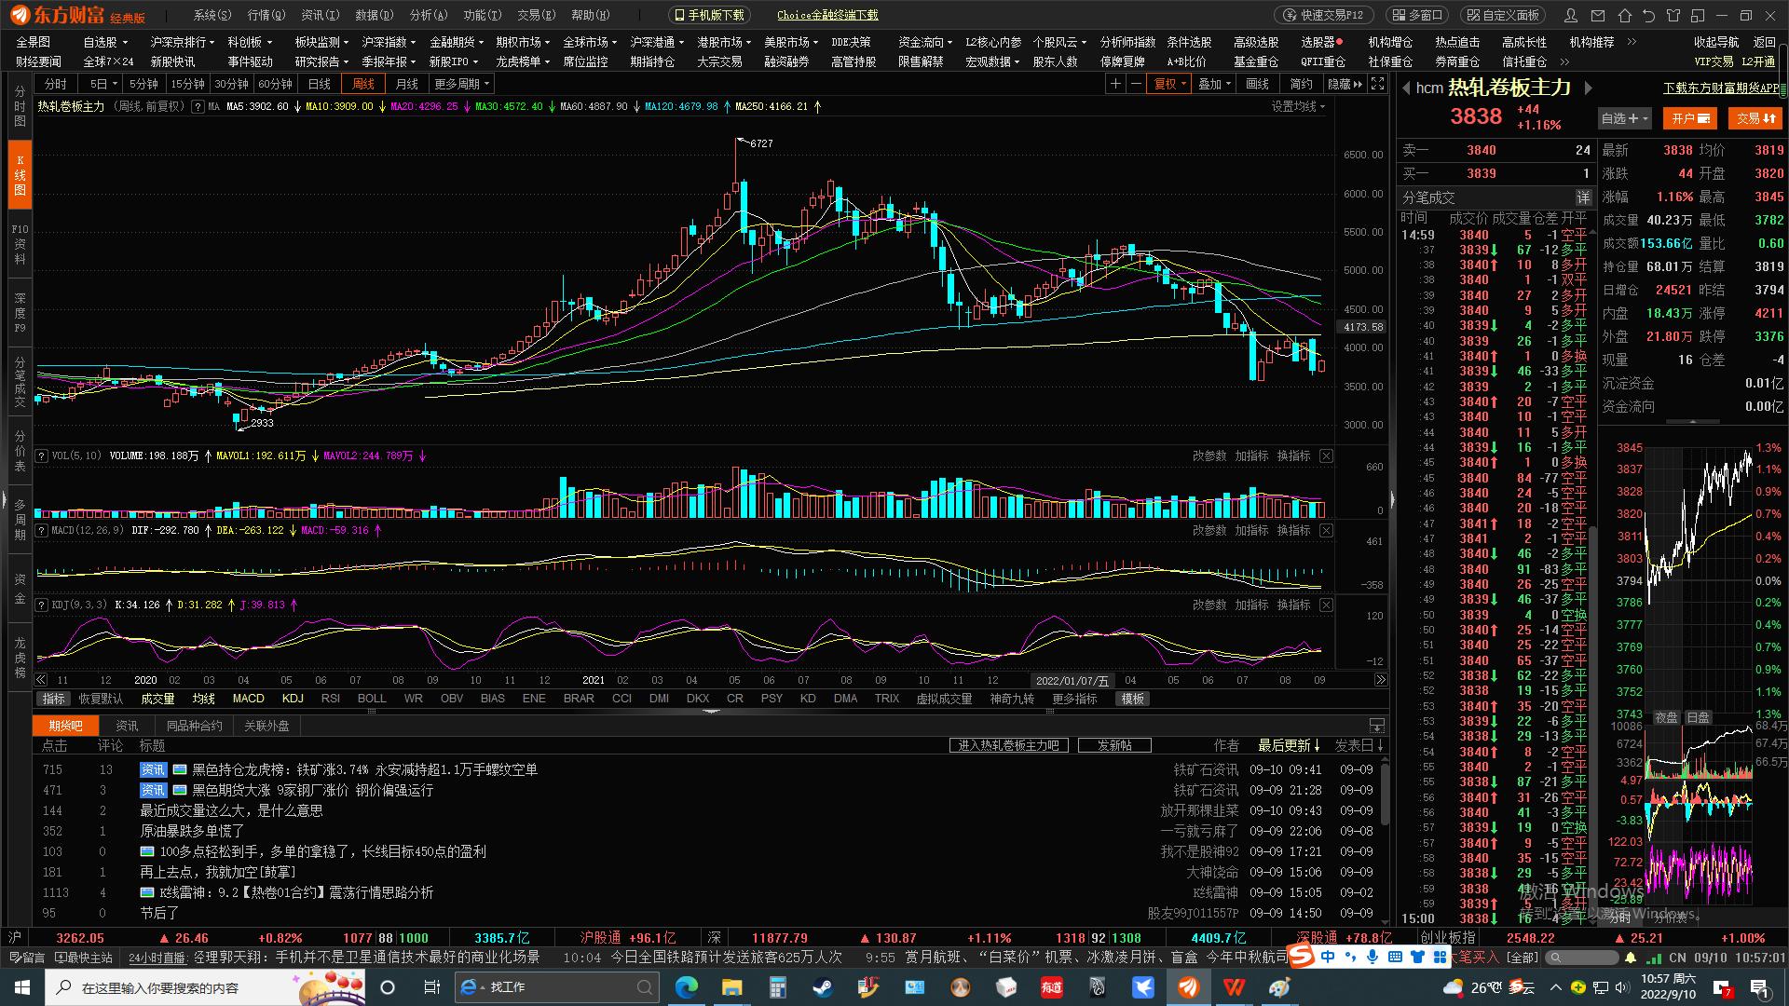The image size is (1789, 1006).
Task: Click the home icon in title bar
Action: [x=1625, y=15]
